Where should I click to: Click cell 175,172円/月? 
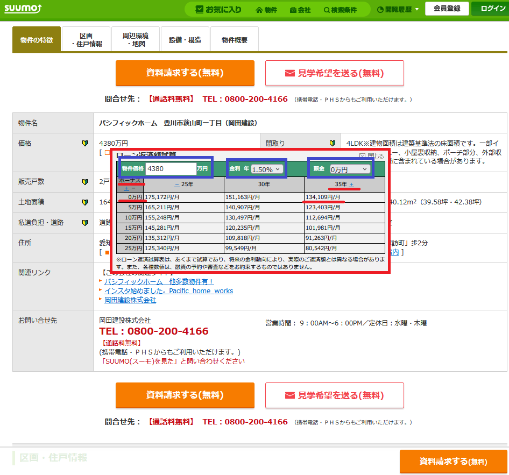tap(183, 197)
